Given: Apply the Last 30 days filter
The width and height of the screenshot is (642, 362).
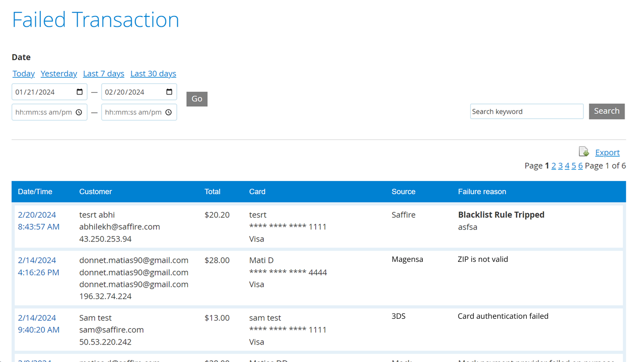Looking at the screenshot, I should pyautogui.click(x=153, y=73).
